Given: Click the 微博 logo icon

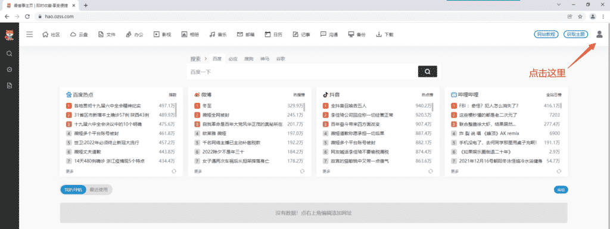Looking at the screenshot, I should point(197,95).
